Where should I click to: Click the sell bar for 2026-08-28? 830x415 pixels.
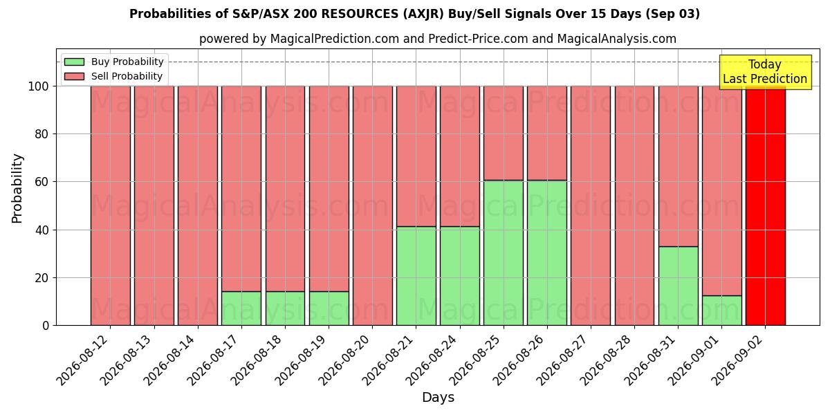(634, 205)
